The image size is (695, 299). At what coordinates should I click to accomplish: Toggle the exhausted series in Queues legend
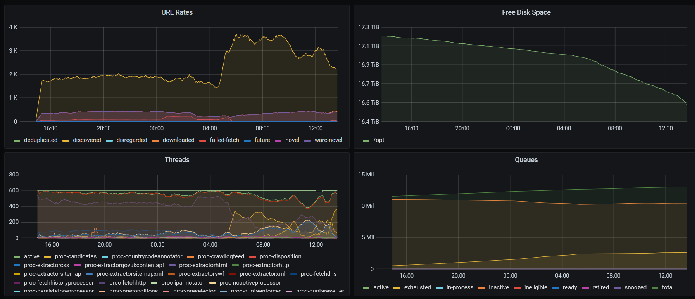(417, 287)
